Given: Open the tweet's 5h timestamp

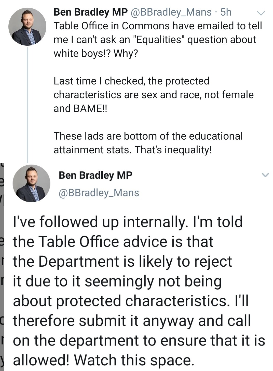Looking at the screenshot, I should [x=226, y=12].
